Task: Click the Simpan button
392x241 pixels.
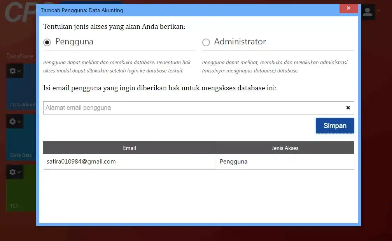Action: click(x=335, y=126)
